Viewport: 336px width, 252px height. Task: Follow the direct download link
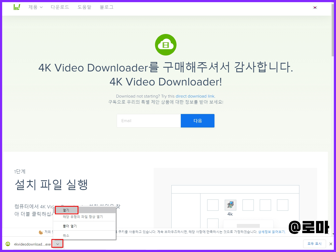(195, 96)
